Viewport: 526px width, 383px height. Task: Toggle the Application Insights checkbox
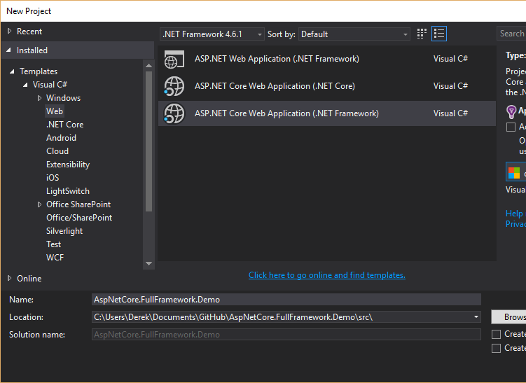(x=511, y=127)
